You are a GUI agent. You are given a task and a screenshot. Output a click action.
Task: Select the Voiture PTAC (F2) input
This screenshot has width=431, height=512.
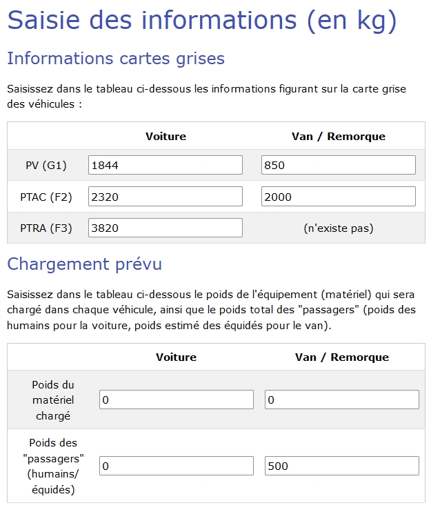[x=166, y=197]
